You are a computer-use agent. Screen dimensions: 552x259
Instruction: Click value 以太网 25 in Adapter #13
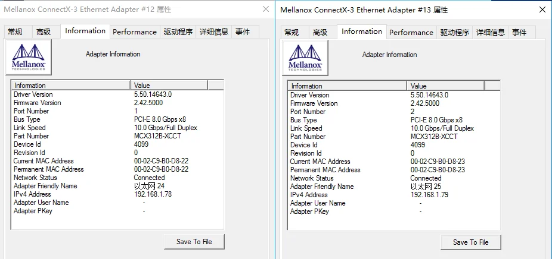tap(426, 187)
